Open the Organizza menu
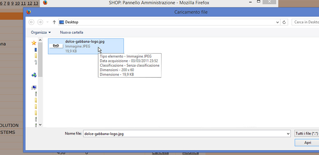Viewport: 319px width, 155px height. pos(41,32)
